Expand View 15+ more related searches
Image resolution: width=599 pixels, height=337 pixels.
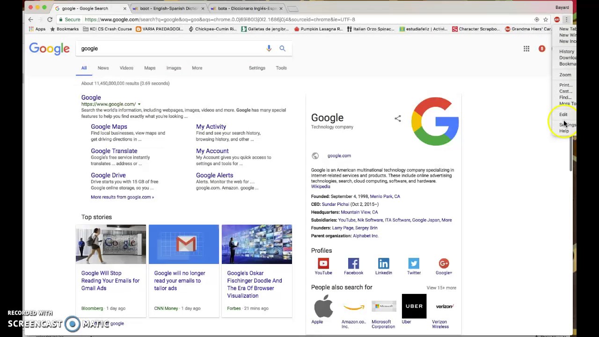click(x=441, y=288)
